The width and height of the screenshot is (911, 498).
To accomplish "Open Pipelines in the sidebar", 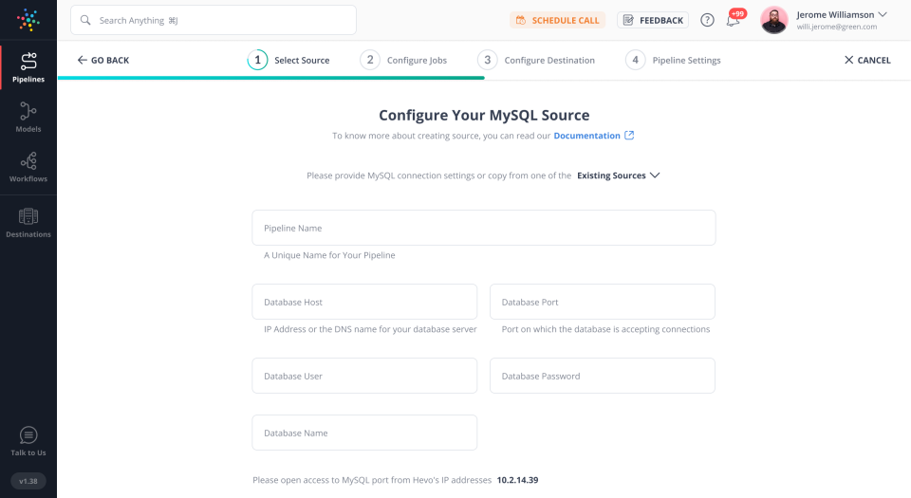I will point(28,67).
